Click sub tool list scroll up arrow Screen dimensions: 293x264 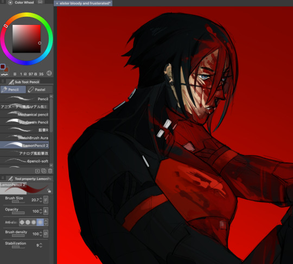point(51,96)
